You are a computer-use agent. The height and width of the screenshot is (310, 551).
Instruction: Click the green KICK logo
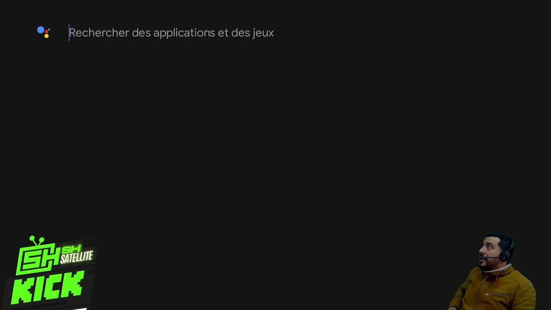(47, 287)
